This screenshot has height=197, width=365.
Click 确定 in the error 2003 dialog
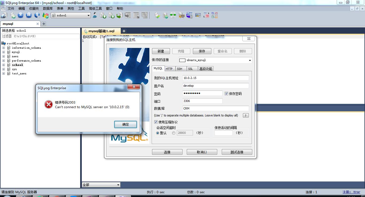pos(126,124)
